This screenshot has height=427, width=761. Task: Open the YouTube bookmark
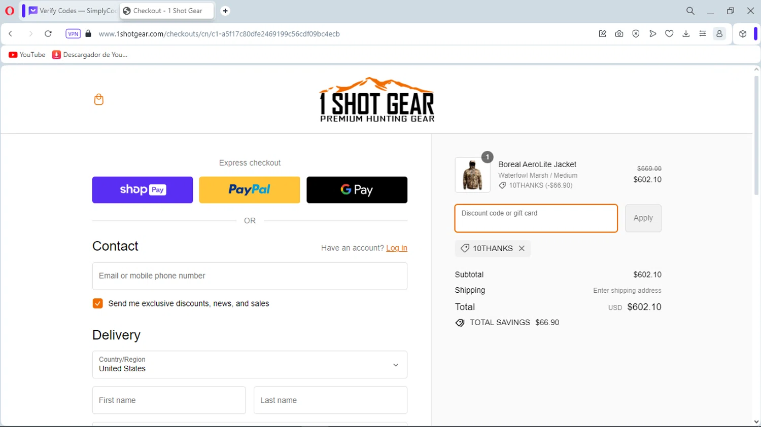pyautogui.click(x=27, y=55)
